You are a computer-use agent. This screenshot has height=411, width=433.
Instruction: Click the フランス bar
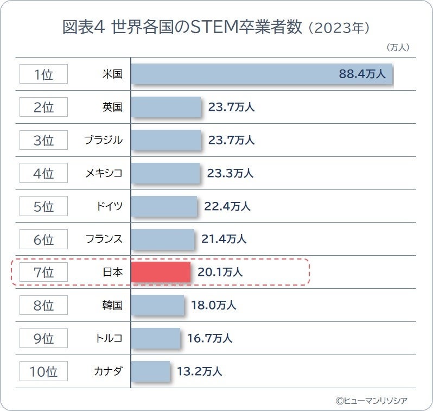click(163, 239)
